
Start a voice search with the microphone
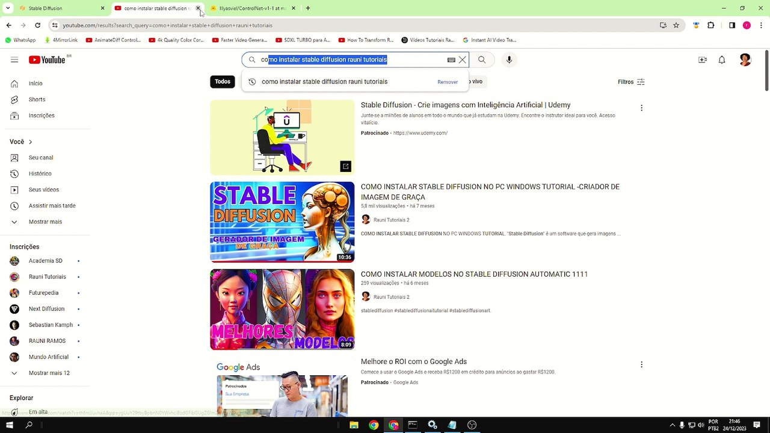tap(509, 60)
